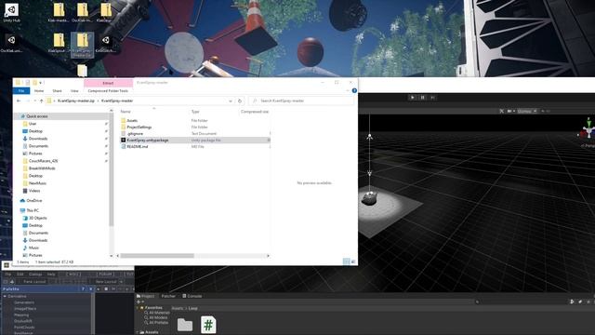Open the New Layout dropdown
Image resolution: width=595 pixels, height=335 pixels.
click(x=109, y=281)
